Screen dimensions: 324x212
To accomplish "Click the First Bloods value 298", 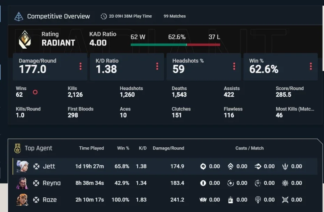I will [x=73, y=115].
